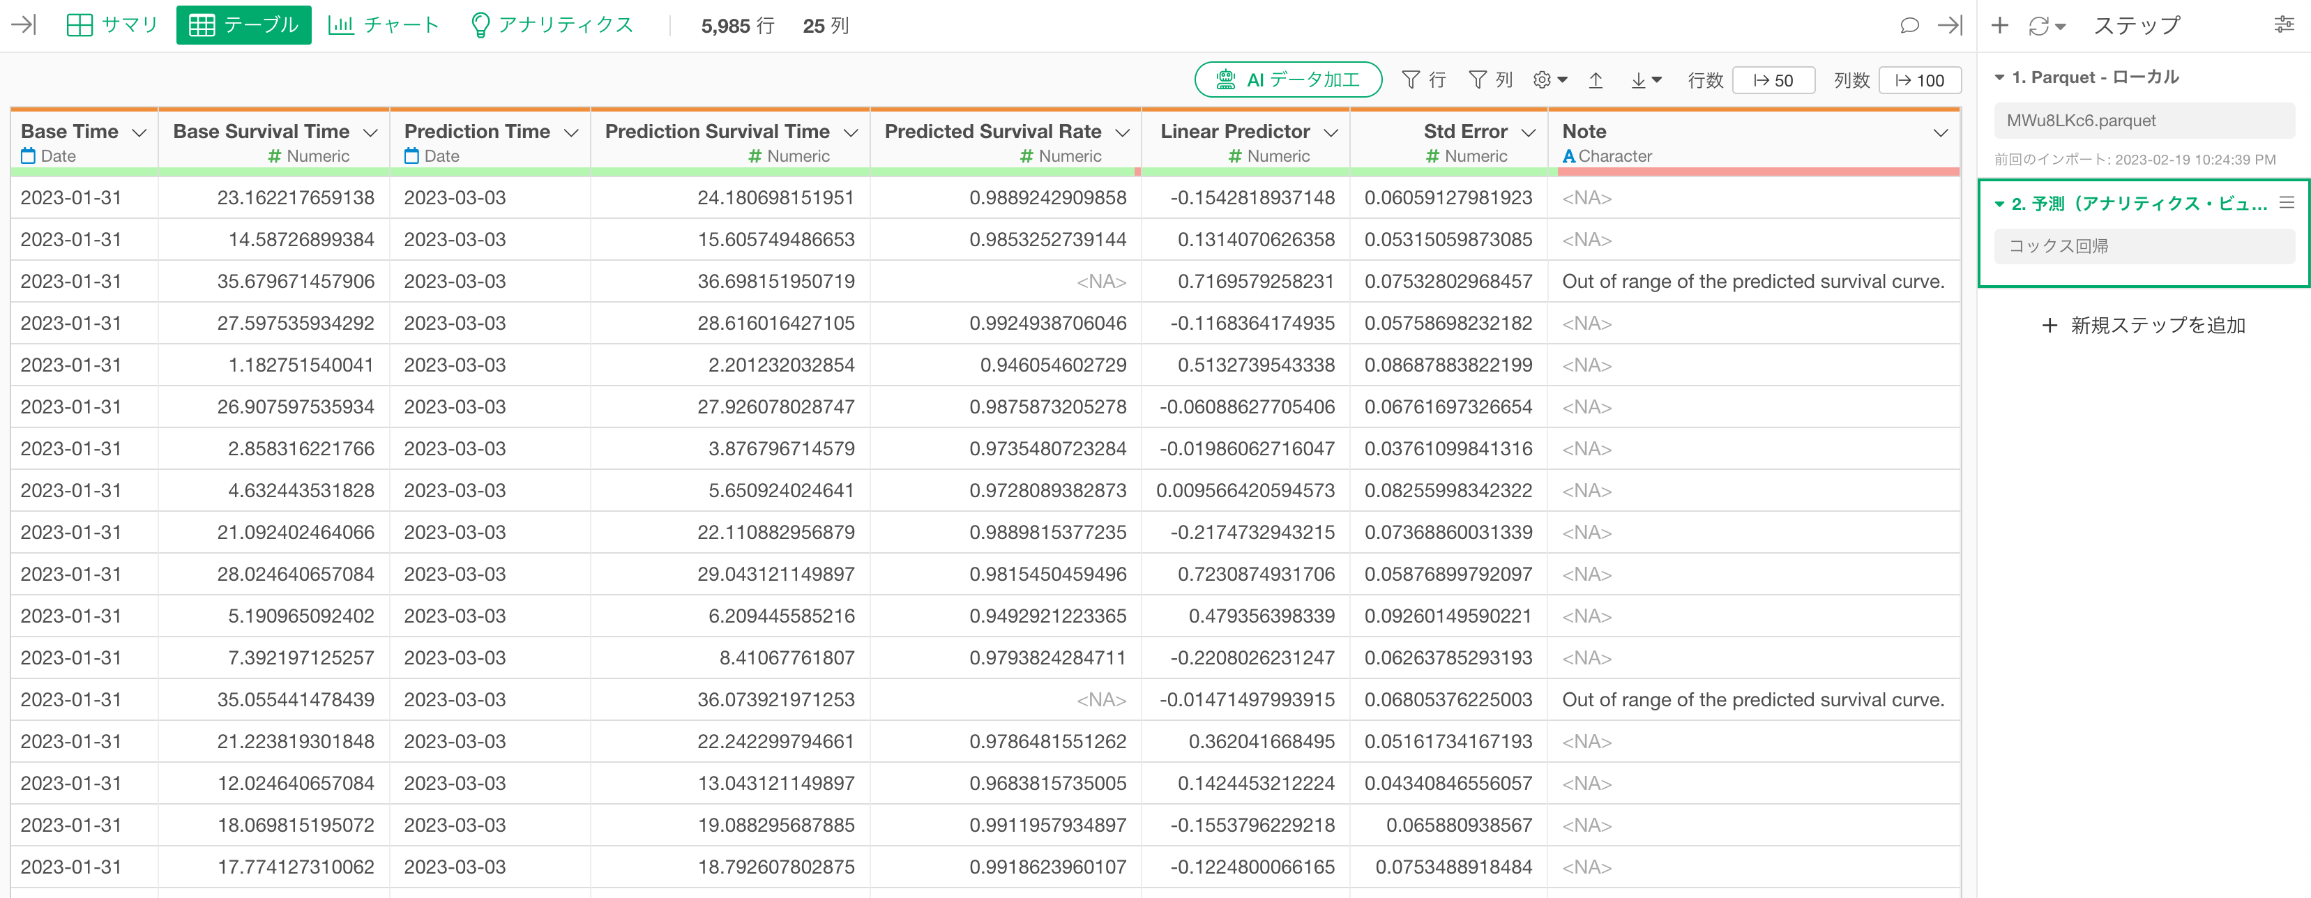The width and height of the screenshot is (2311, 898).
Task: Click the 5,985 行 row count label
Action: point(737,26)
